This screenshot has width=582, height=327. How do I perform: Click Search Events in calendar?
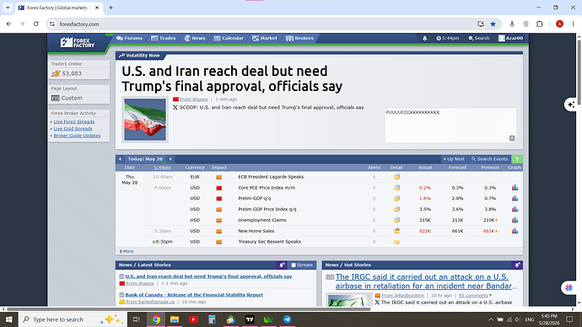coord(489,159)
